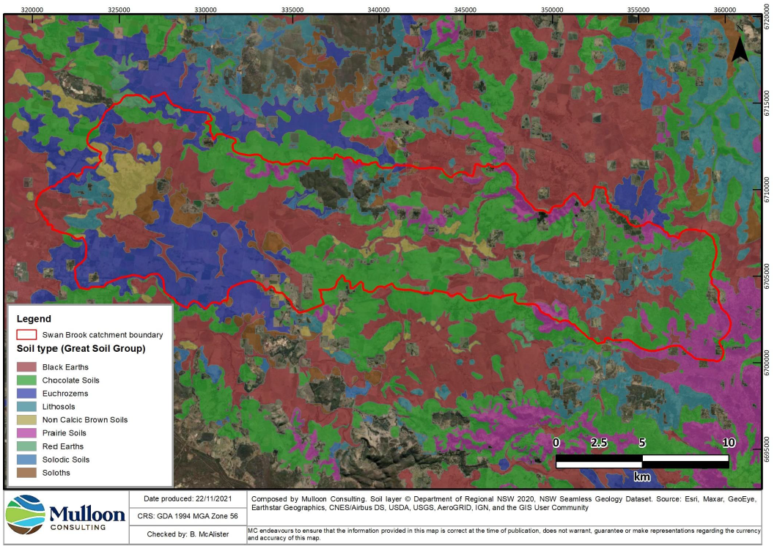
Task: Click the 335000 easting coordinate label
Action: [292, 10]
